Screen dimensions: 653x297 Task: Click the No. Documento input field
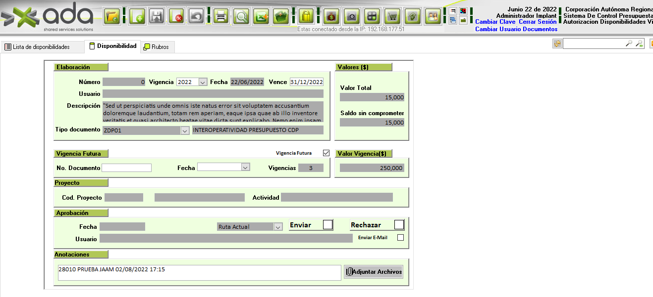(x=126, y=168)
